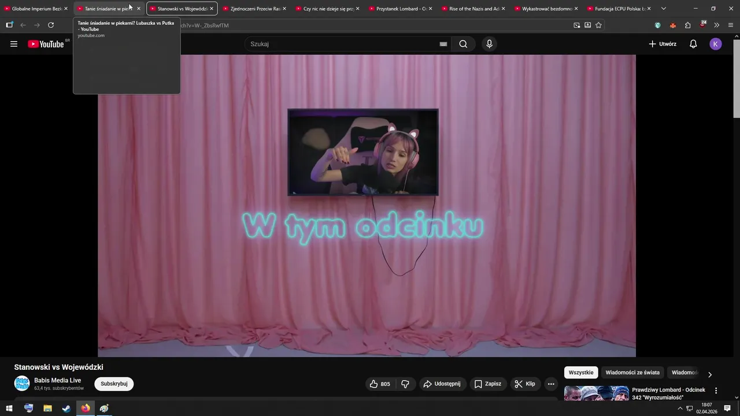Open Prawdziwy Lombard Odcinek 342 thumbnail
Screen dimensions: 740x416
597,393
